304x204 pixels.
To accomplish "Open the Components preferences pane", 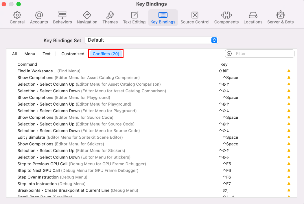I will click(226, 18).
